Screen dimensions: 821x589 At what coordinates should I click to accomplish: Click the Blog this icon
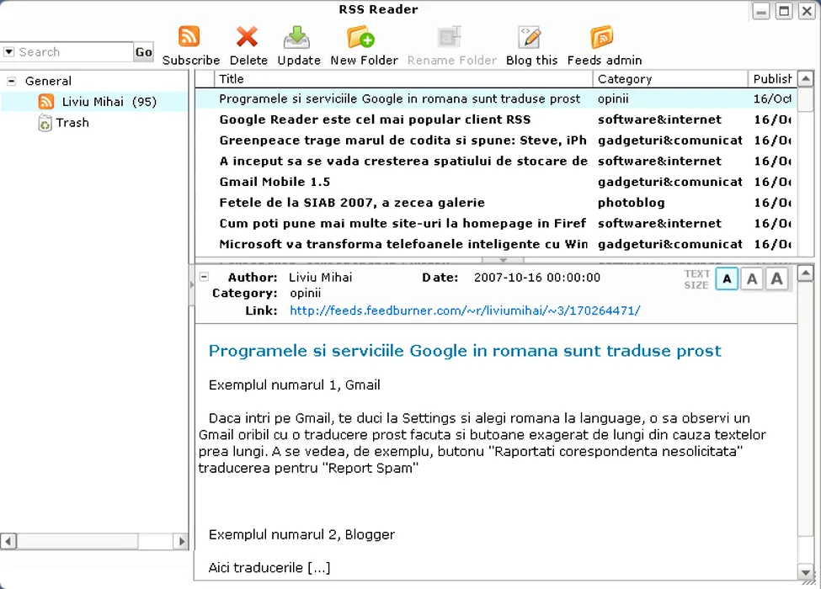pos(530,38)
